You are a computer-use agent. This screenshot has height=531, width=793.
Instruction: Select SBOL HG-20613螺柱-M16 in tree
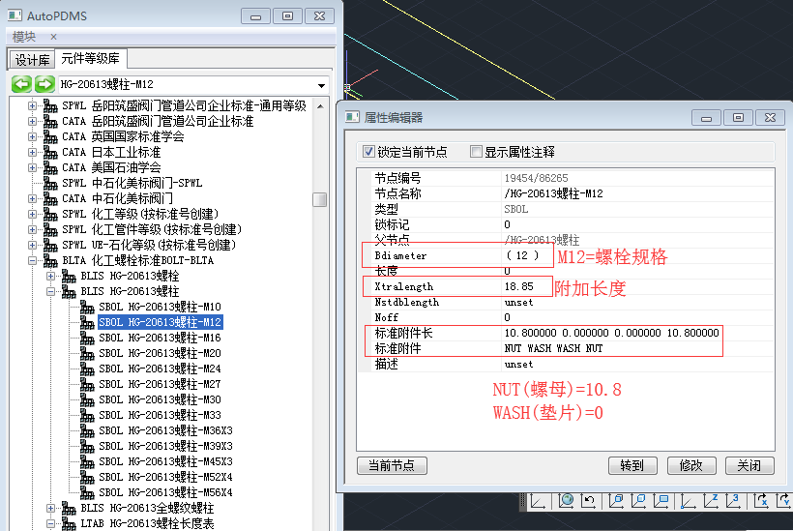160,338
